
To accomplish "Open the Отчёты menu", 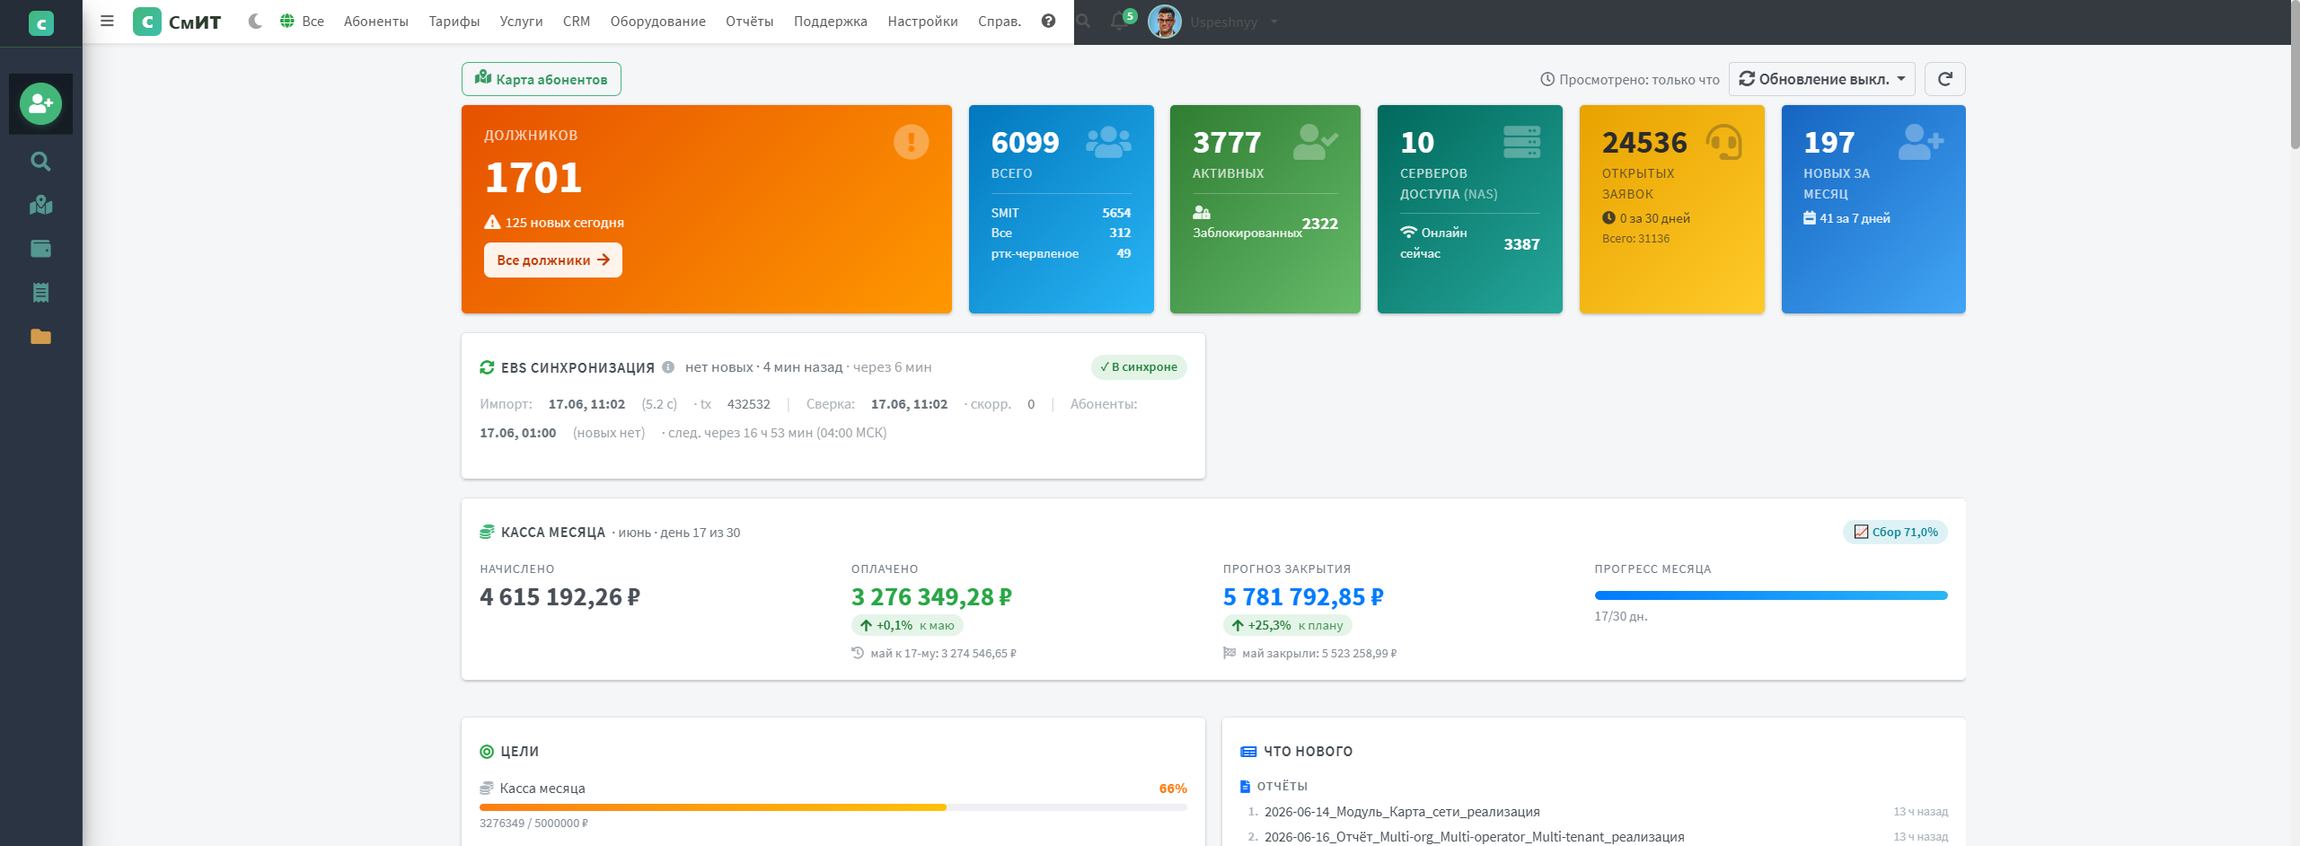I will click(x=750, y=21).
